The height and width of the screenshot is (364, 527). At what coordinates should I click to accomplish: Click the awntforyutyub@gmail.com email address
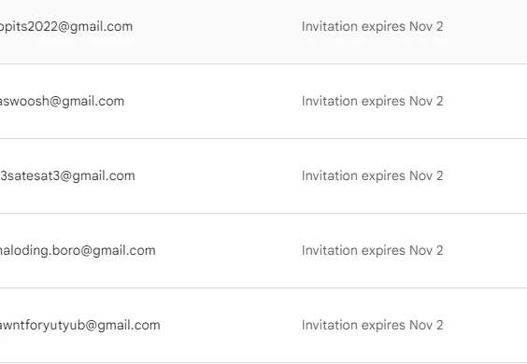pos(80,325)
